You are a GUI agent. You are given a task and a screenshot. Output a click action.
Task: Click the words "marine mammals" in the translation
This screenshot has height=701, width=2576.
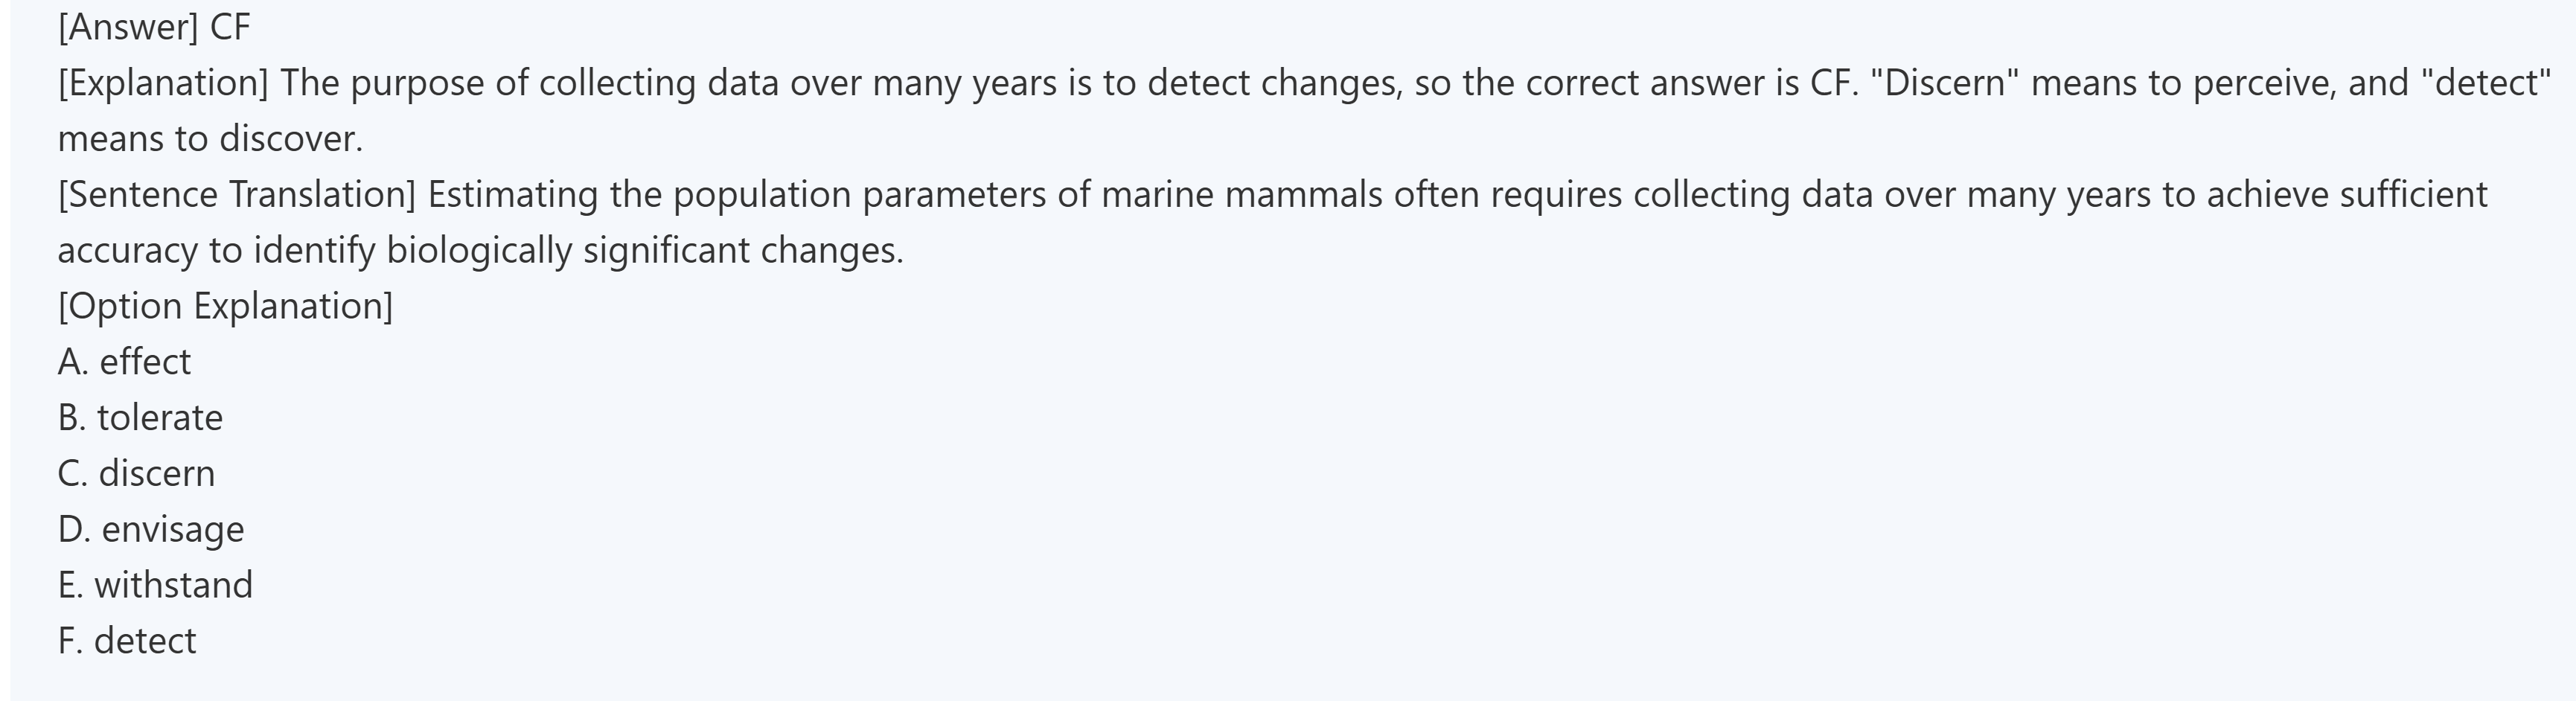click(x=1242, y=194)
